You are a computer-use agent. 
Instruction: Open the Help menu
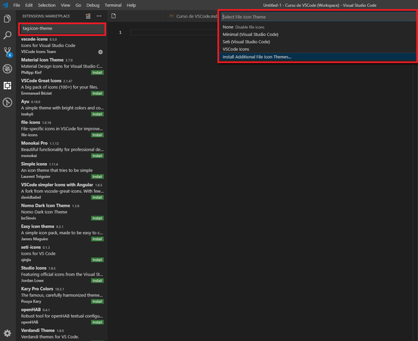131,5
